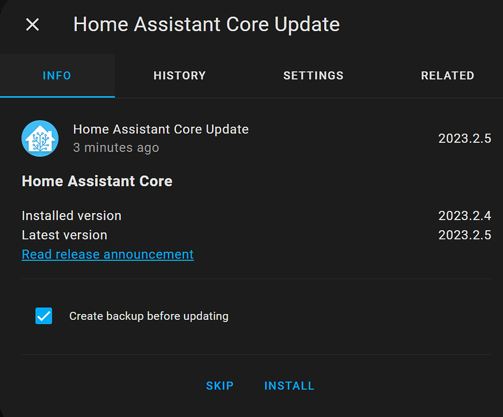The height and width of the screenshot is (417, 503).
Task: Switch to the HISTORY tab
Action: tap(179, 76)
